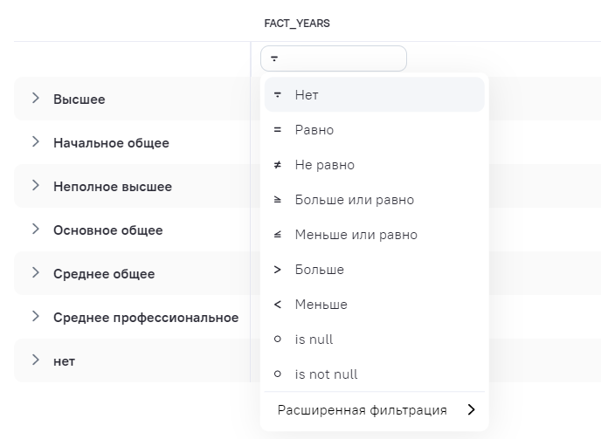Click the FACT_YEARS column header
Screen dimensions: 601x439
click(297, 24)
